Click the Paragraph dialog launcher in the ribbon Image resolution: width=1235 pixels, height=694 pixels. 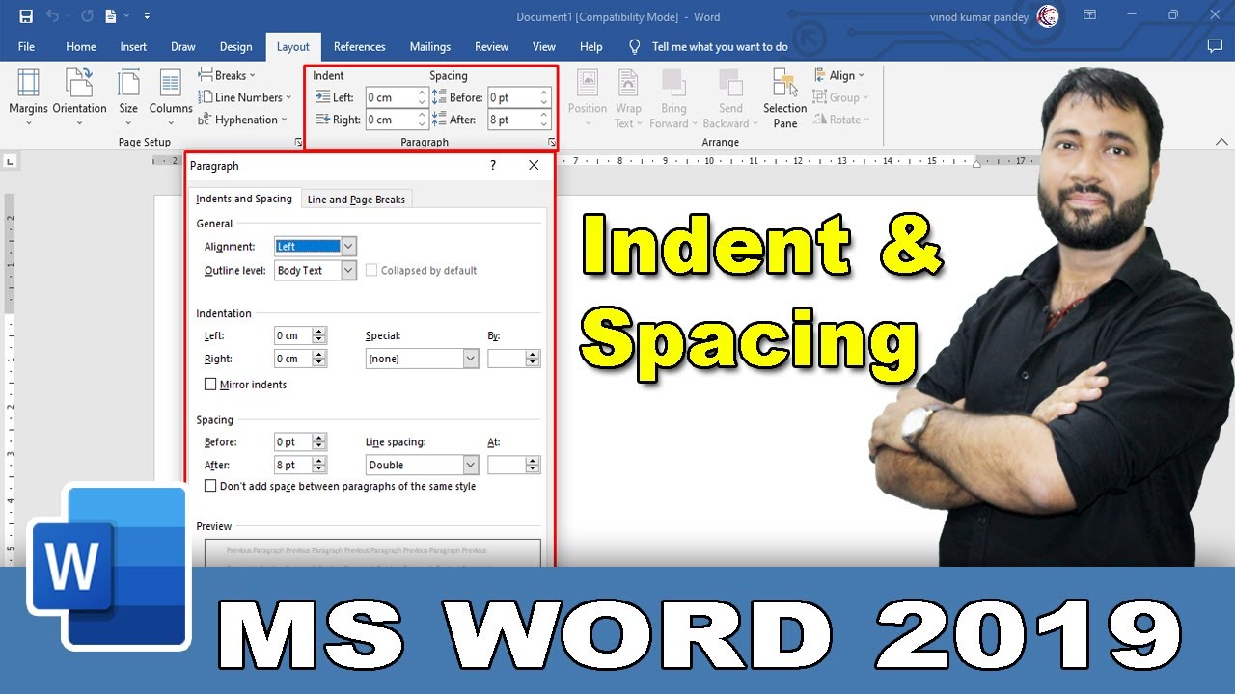pyautogui.click(x=552, y=143)
